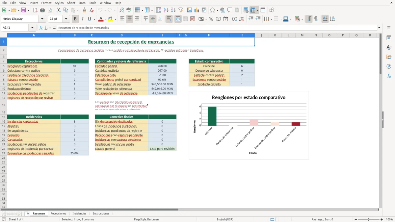Screen dimensions: 395x222
Task: Open the Function Wizard fx icon
Action: tap(41, 28)
